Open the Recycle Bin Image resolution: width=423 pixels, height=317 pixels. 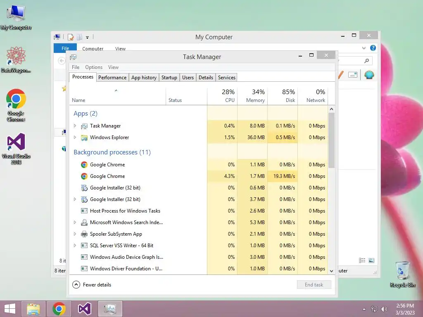(402, 274)
